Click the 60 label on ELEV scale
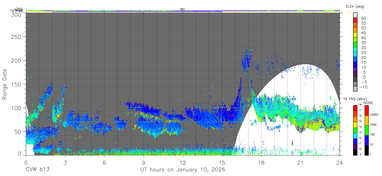Image resolution: width=382 pixels, height=176 pixels. click(363, 18)
